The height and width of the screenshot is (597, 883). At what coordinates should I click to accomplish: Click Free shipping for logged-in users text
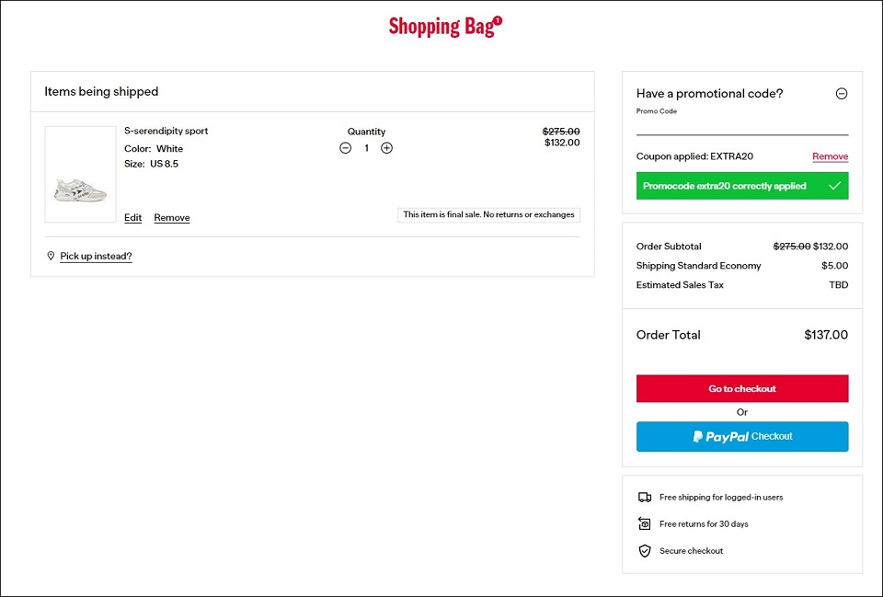tap(721, 498)
